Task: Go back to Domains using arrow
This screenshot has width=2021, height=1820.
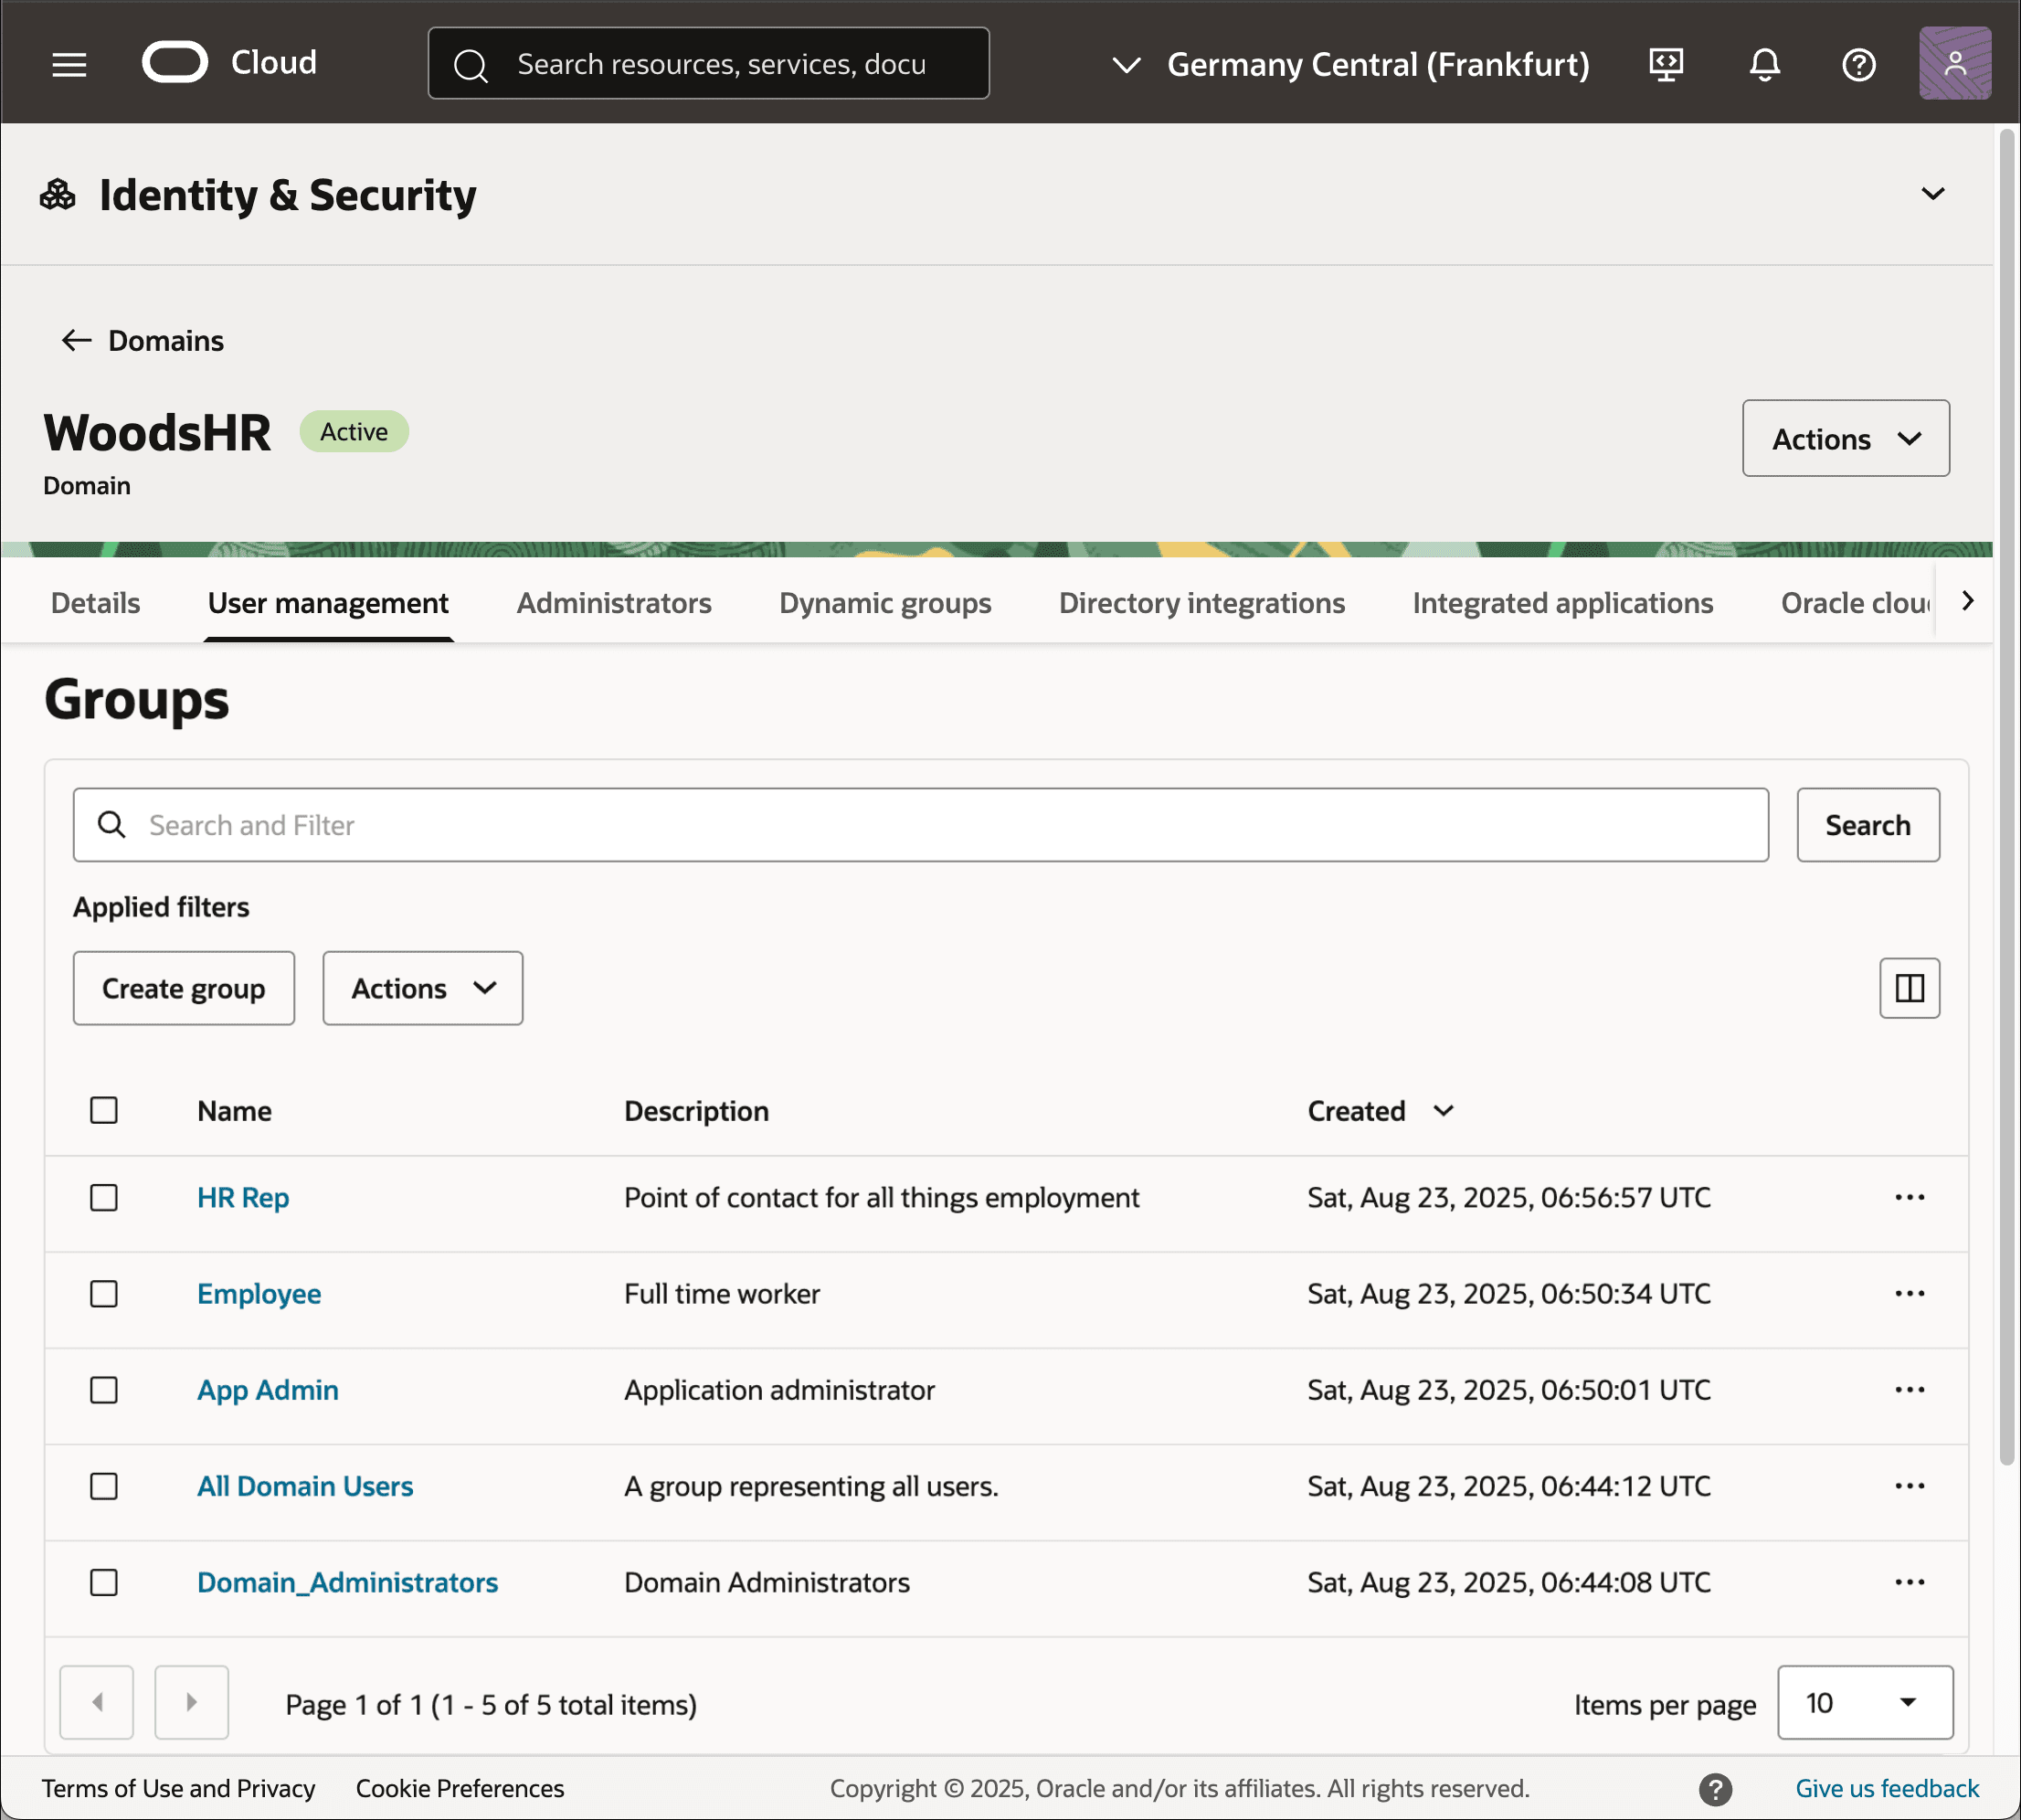Action: click(x=76, y=341)
